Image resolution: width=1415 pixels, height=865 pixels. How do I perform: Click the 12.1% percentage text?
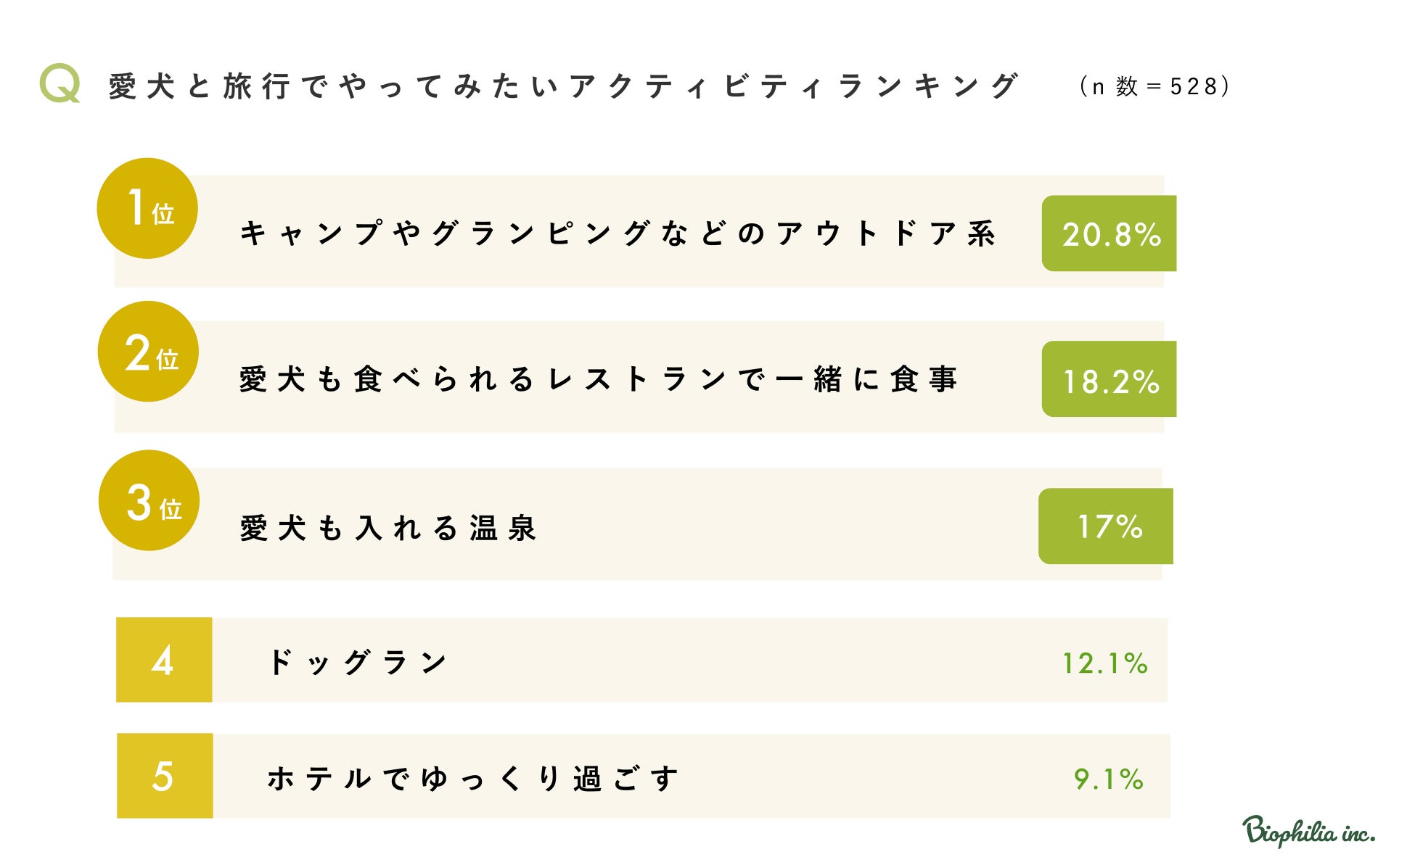[x=1104, y=663]
